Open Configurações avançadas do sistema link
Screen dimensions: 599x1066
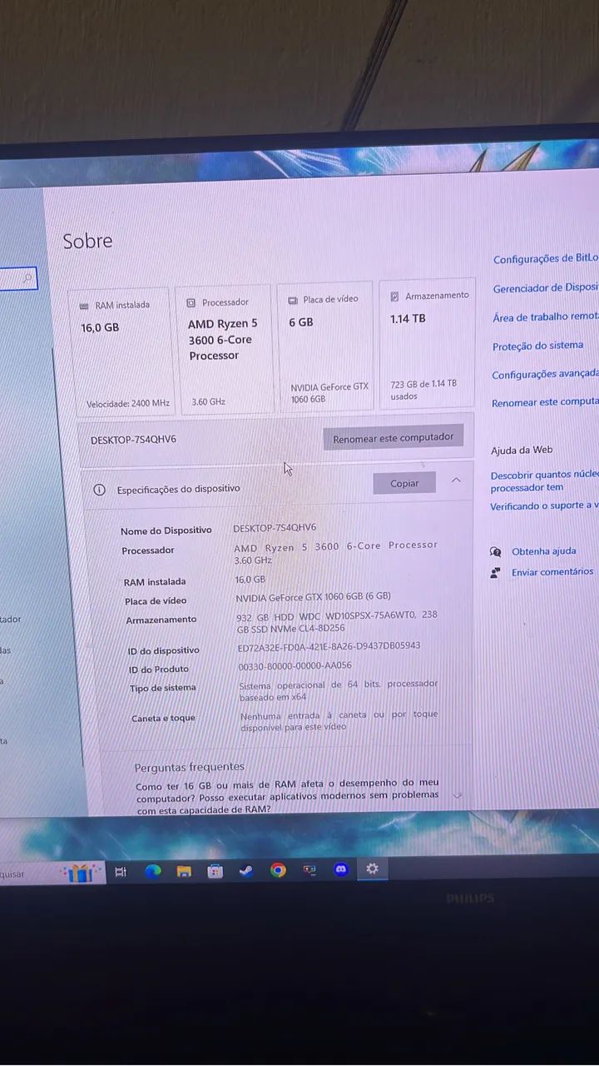pos(545,375)
